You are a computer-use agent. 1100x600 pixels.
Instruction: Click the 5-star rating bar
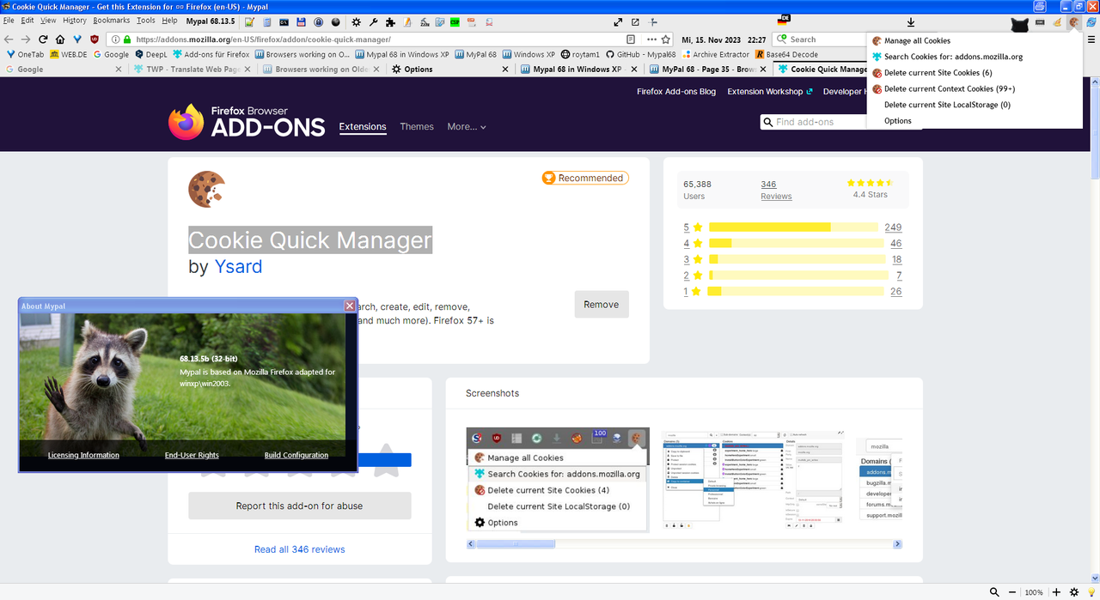click(793, 227)
